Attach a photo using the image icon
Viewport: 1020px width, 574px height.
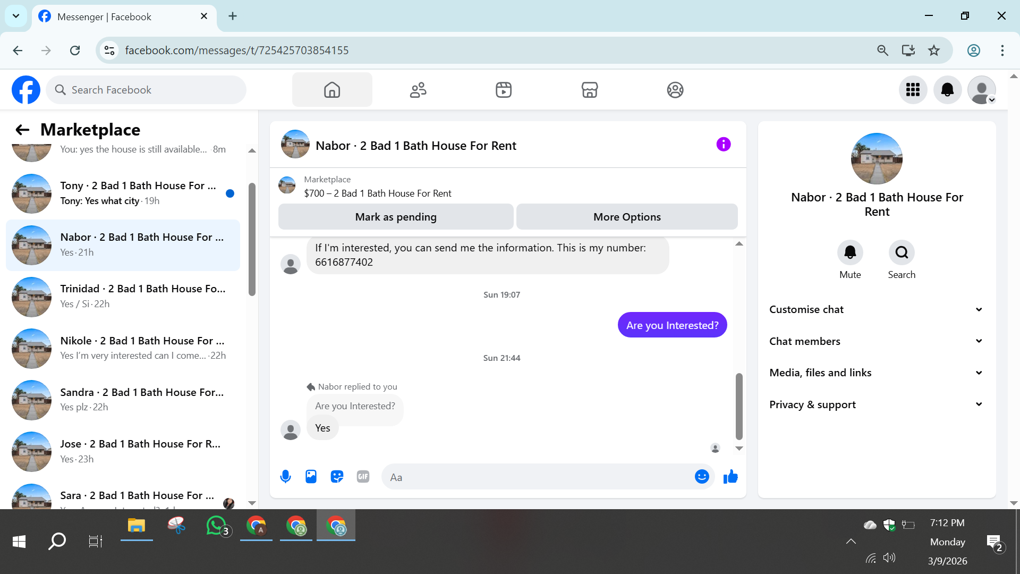311,477
